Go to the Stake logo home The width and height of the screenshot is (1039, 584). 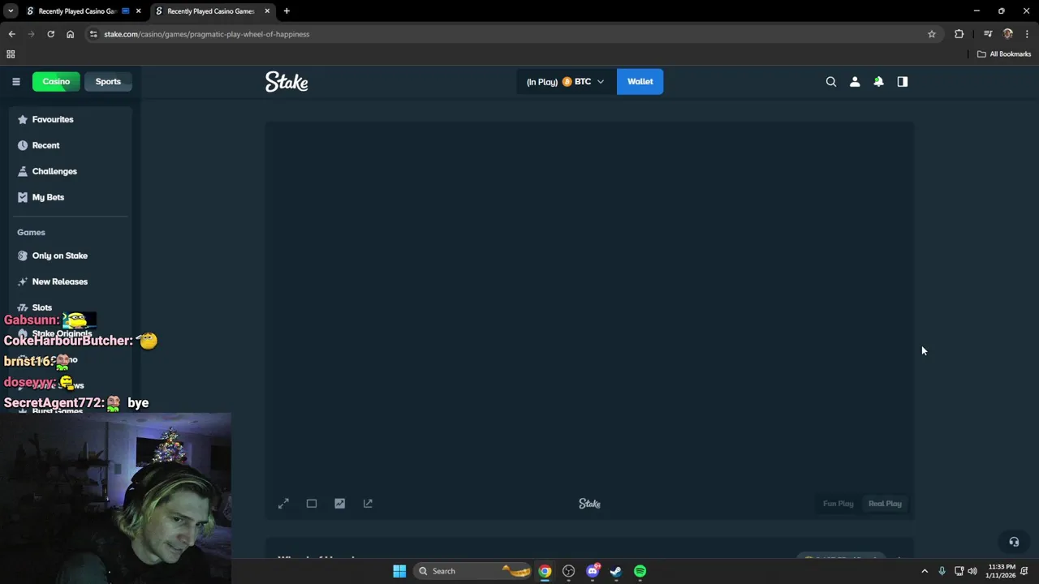tap(287, 81)
